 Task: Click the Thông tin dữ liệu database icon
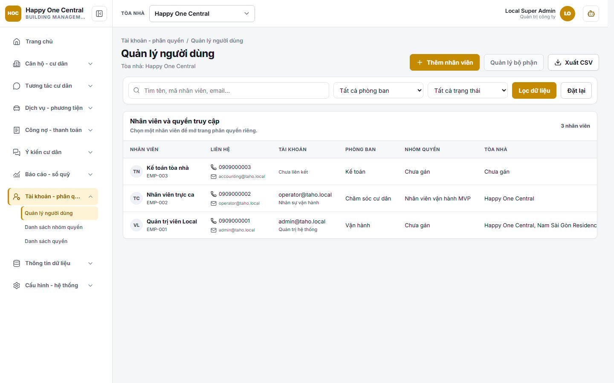pos(17,263)
